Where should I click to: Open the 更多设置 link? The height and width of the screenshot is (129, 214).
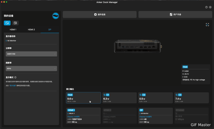(x=13, y=86)
